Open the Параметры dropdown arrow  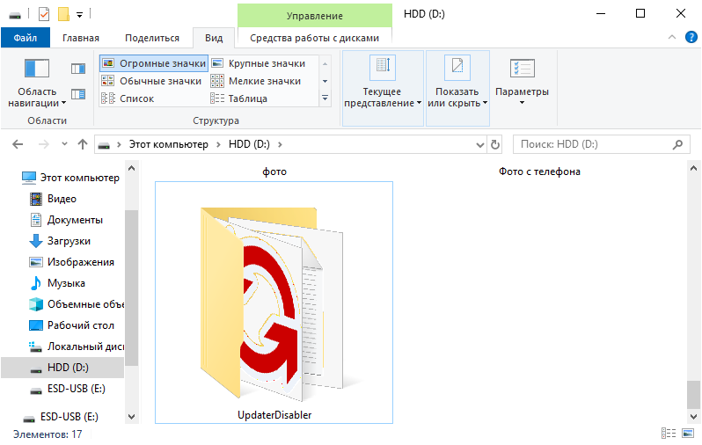click(x=522, y=103)
